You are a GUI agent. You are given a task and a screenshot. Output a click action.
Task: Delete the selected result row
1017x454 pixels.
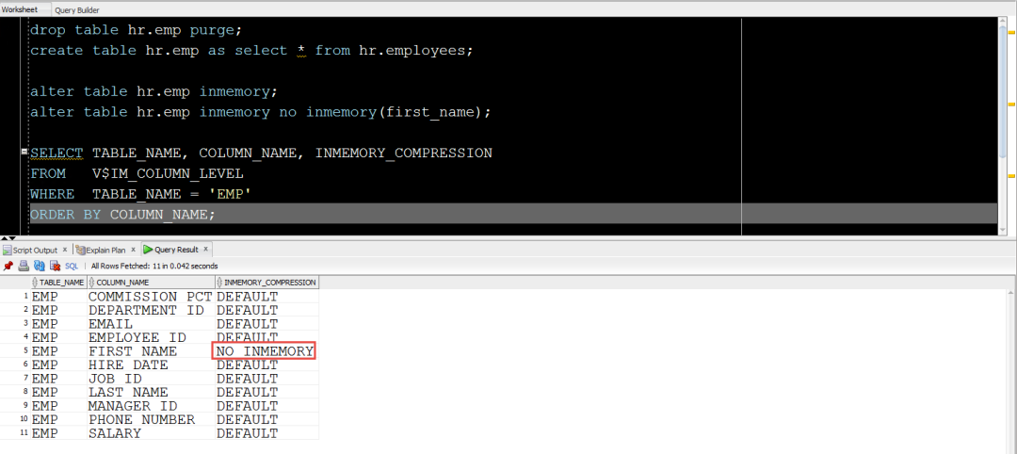coord(56,266)
